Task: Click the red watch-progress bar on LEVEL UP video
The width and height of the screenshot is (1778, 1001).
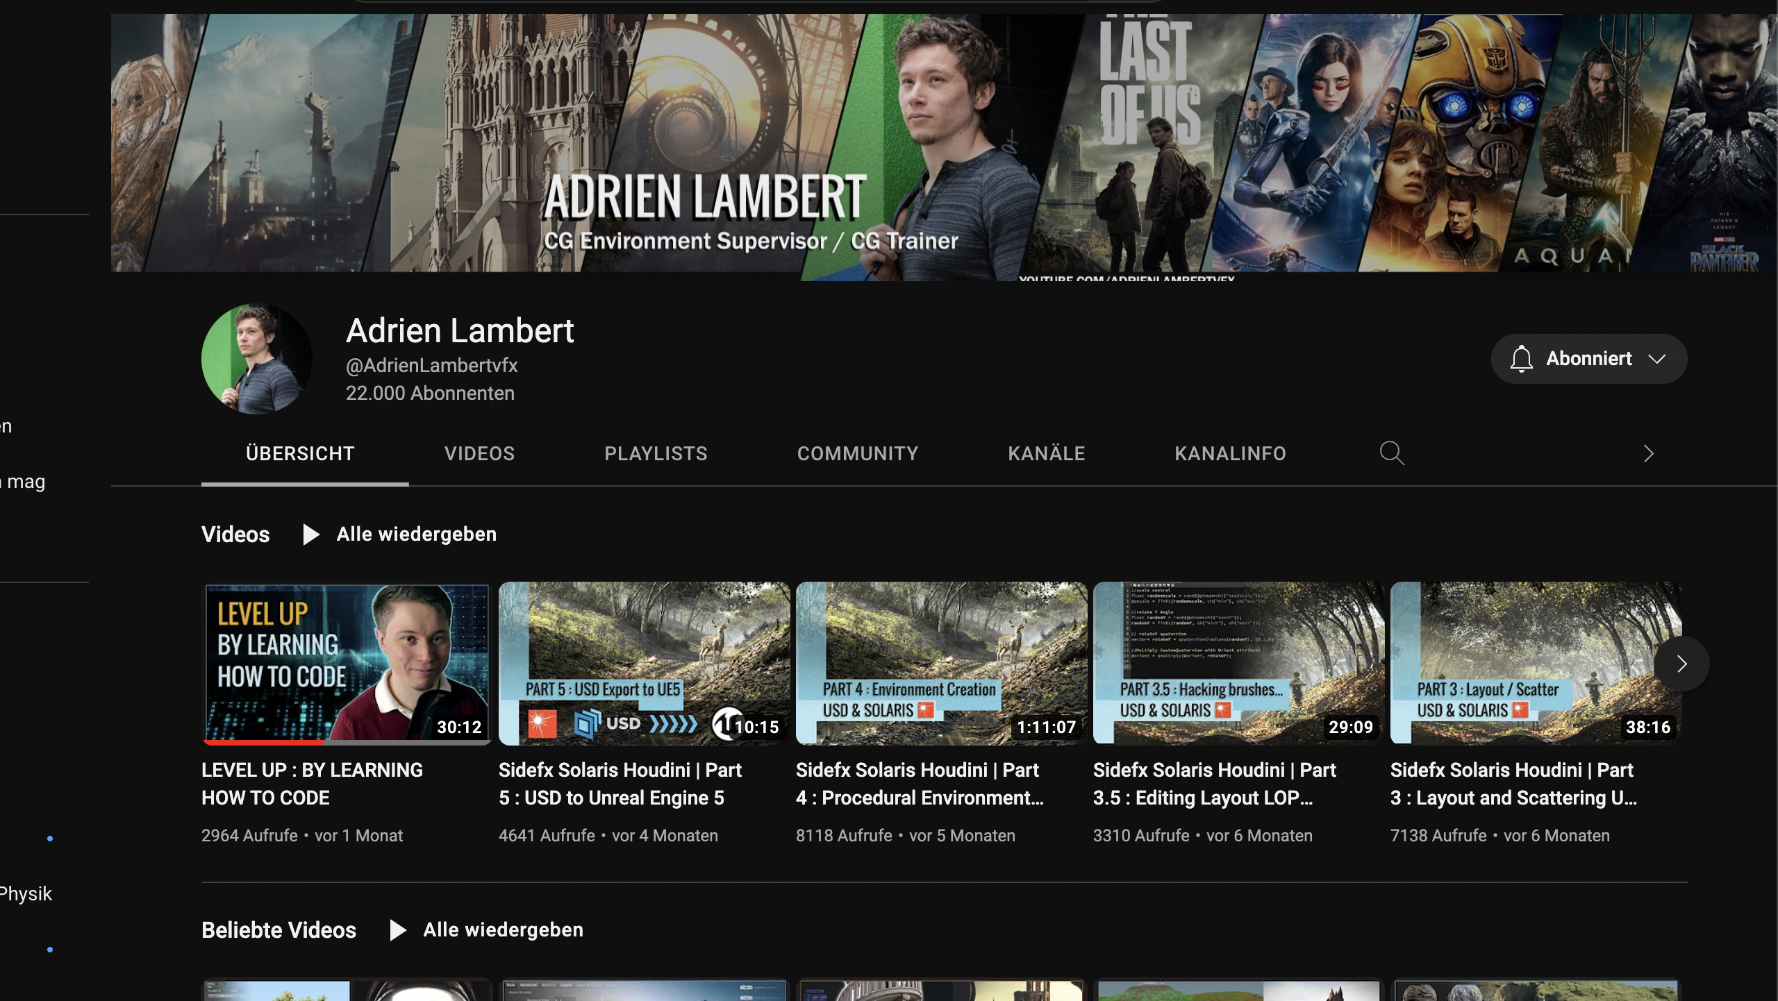Action: coord(264,741)
